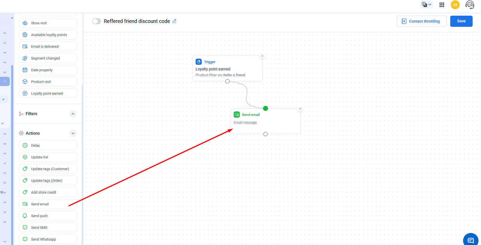This screenshot has height=245, width=481.
Task: Open the apps grid menu
Action: (442, 5)
